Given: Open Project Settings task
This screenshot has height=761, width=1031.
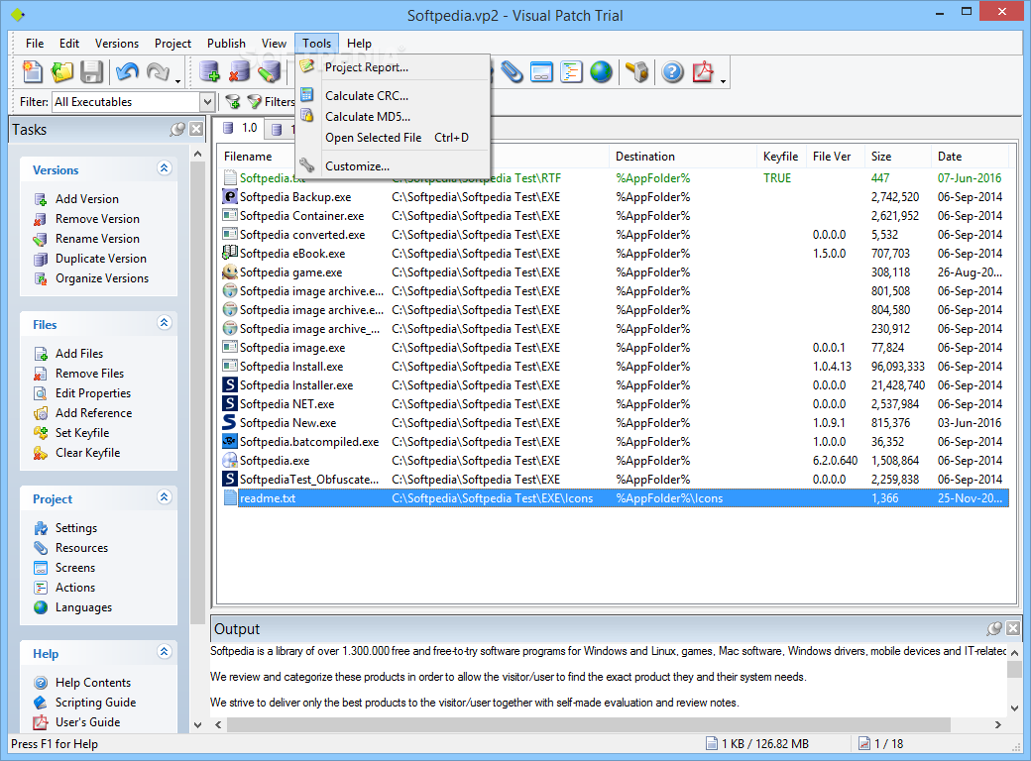Looking at the screenshot, I should 65,528.
